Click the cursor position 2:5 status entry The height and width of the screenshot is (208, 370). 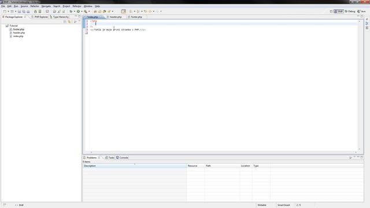298,205
